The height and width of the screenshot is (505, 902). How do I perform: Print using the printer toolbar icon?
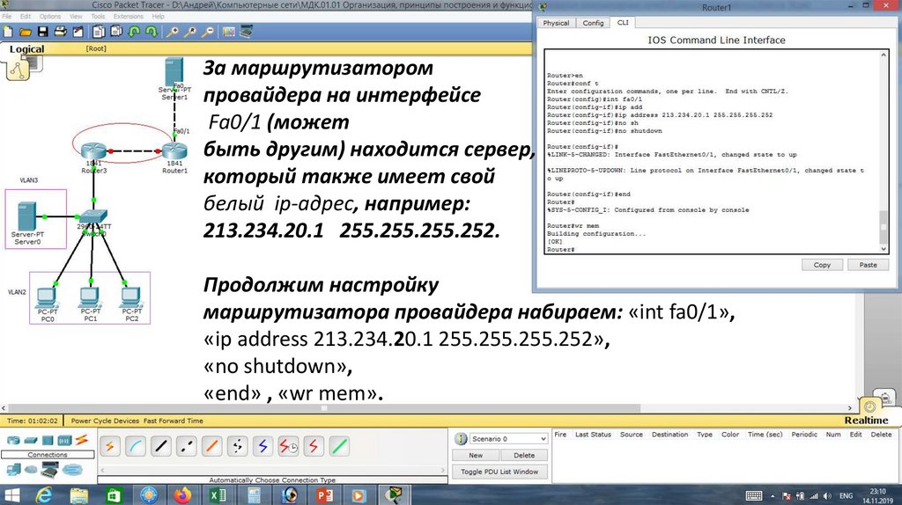pyautogui.click(x=60, y=32)
